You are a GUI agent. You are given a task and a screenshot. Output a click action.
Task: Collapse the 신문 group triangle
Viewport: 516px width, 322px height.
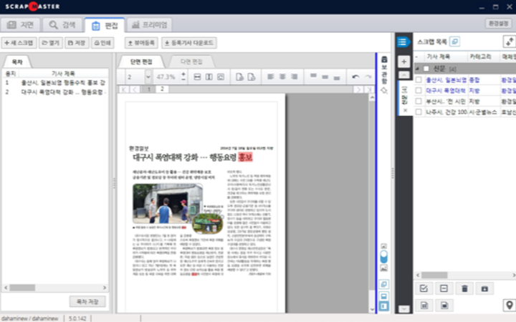click(417, 69)
